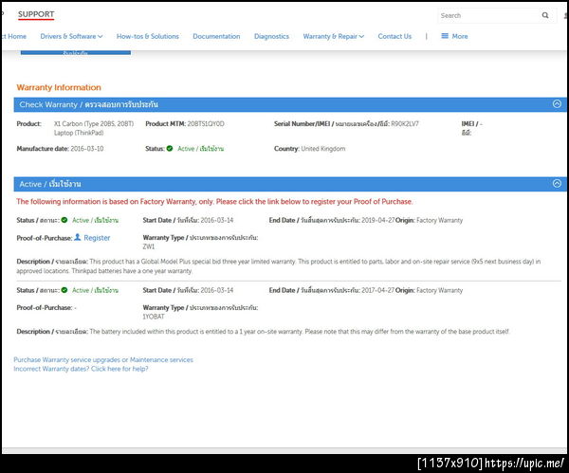Screen dimensions: 569x473
Task: Click the red Factory Warranty notice text
Action: coord(214,201)
